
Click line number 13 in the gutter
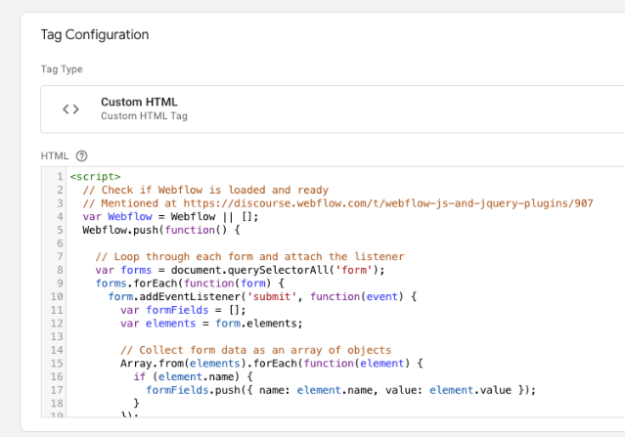pos(57,337)
